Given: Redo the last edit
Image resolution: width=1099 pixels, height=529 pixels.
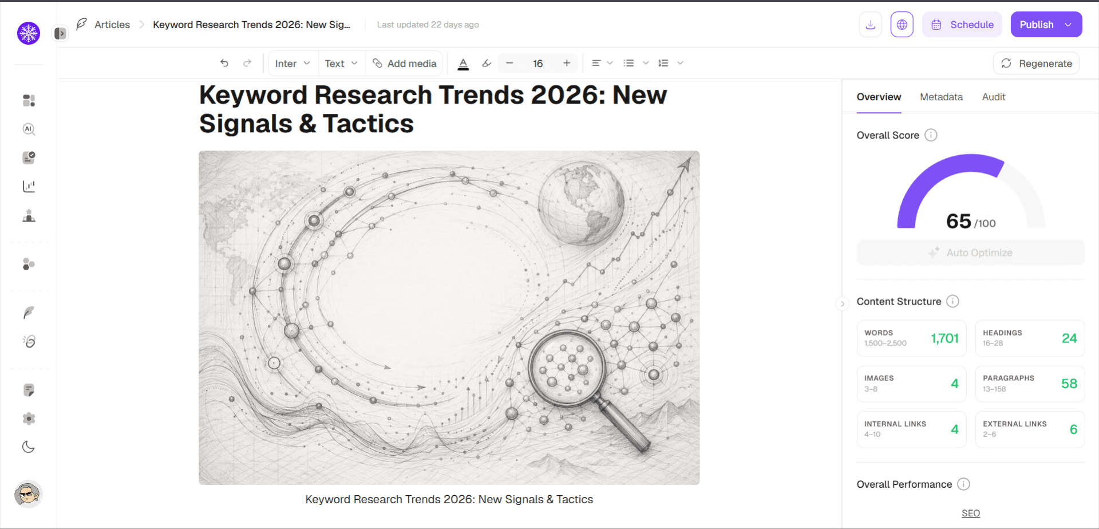Looking at the screenshot, I should click(x=247, y=63).
